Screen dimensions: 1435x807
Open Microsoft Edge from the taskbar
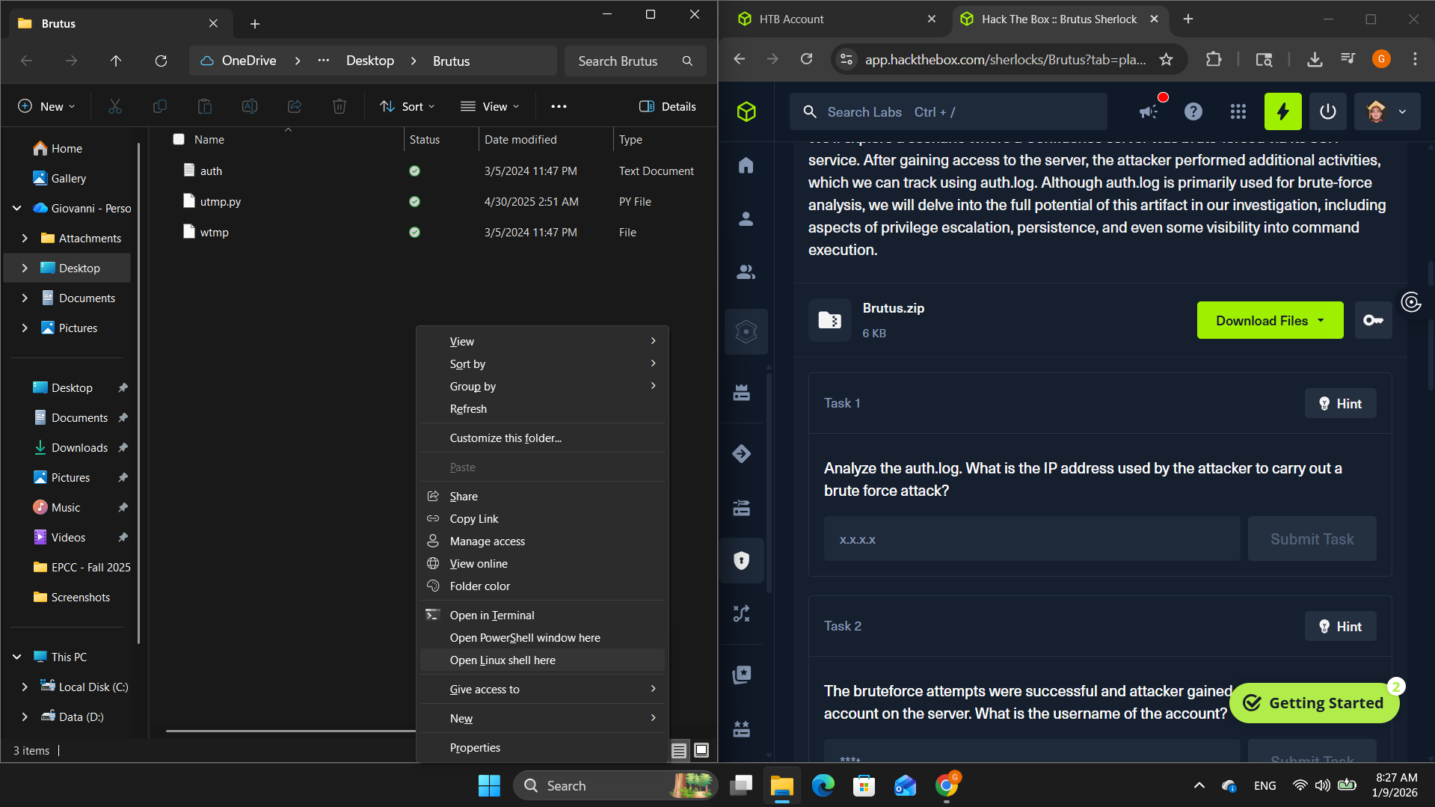point(823,785)
